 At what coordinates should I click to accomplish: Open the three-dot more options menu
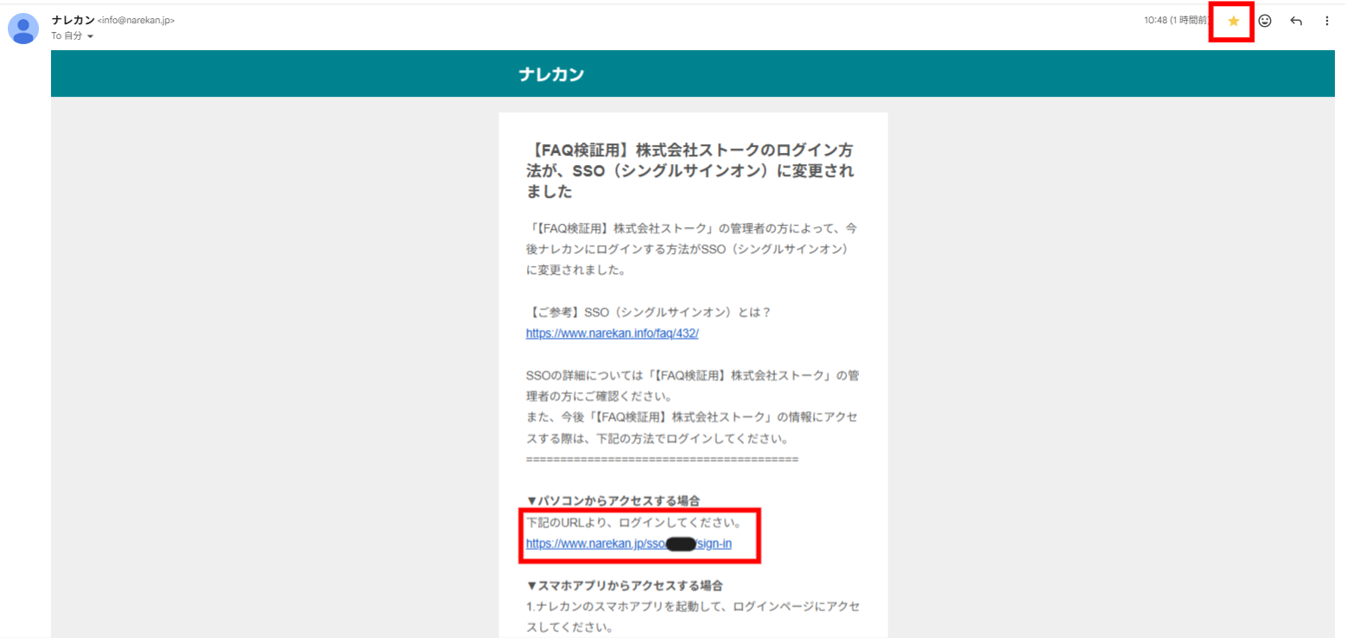click(x=1327, y=21)
